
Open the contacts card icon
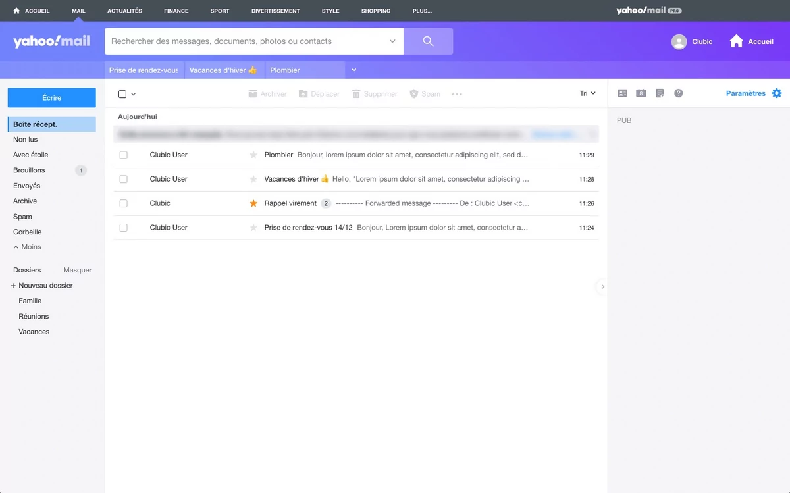tap(622, 93)
